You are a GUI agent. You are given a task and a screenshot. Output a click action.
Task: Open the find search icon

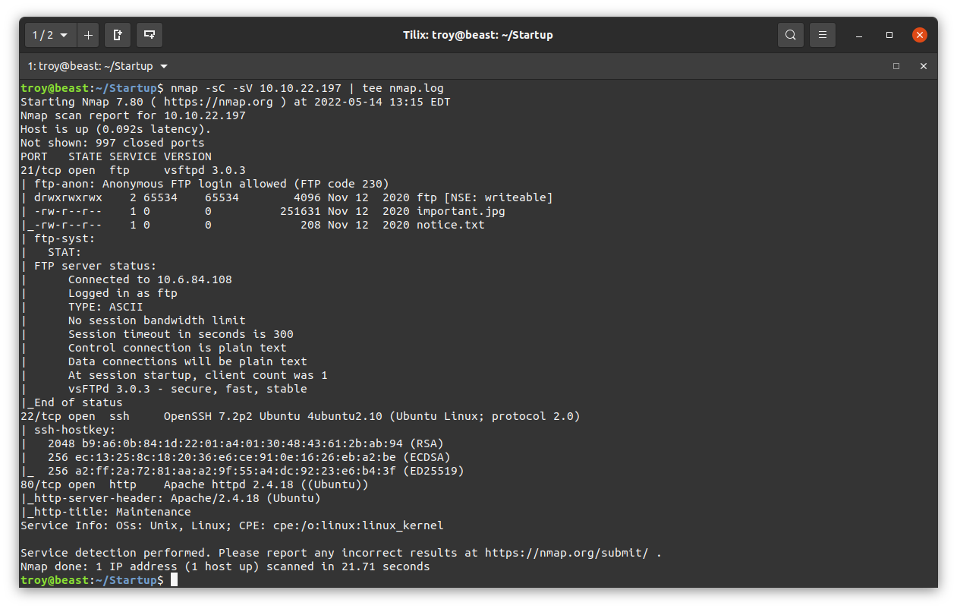pos(791,35)
